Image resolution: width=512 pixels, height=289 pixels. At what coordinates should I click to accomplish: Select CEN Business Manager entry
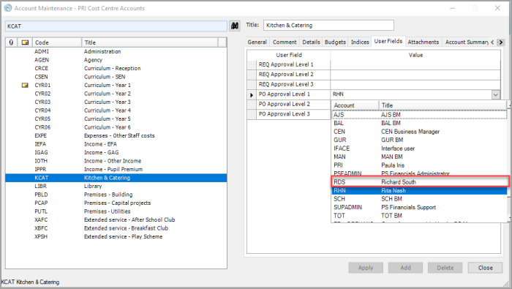420,132
